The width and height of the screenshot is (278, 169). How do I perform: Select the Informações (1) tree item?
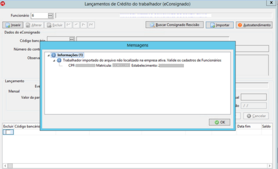click(x=70, y=55)
